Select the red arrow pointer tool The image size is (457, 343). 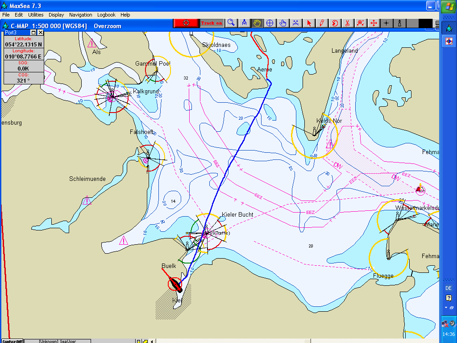pos(309,23)
